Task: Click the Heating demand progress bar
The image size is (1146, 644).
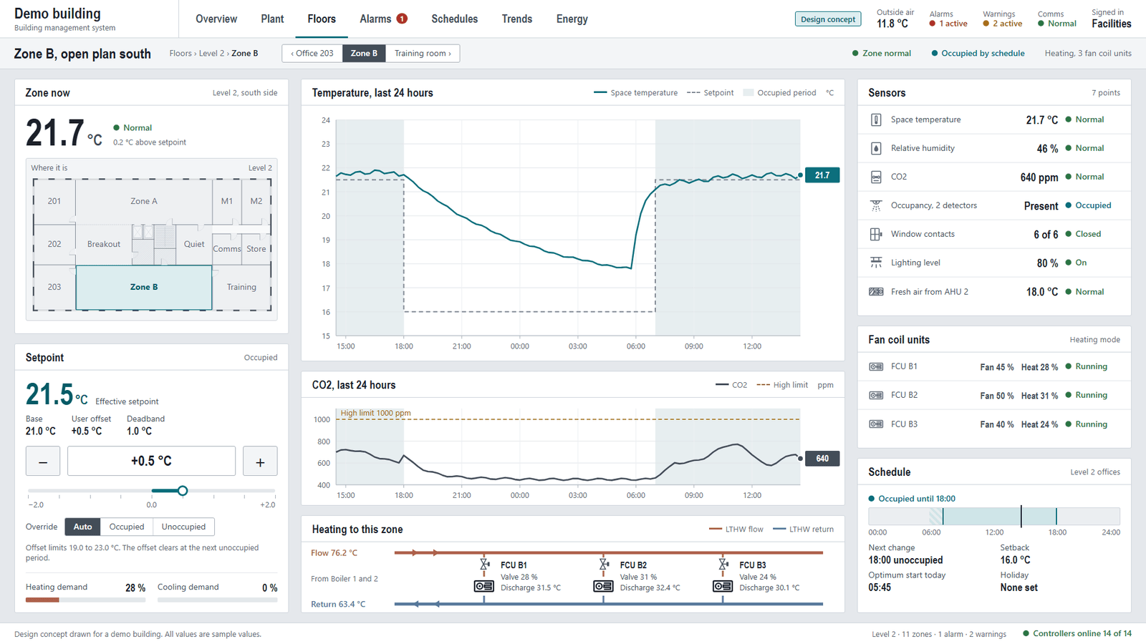Action: [x=85, y=600]
